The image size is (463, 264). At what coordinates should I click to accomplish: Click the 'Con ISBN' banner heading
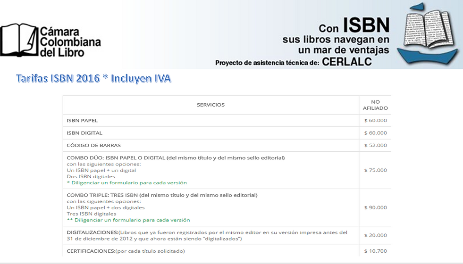[x=354, y=25]
